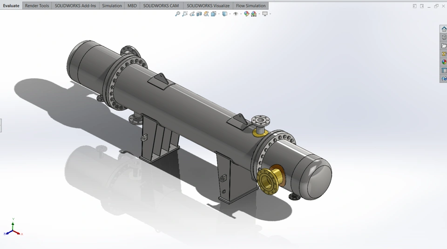Collapse the left panel via header arrow
447x249 pixels.
(x=414, y=6)
